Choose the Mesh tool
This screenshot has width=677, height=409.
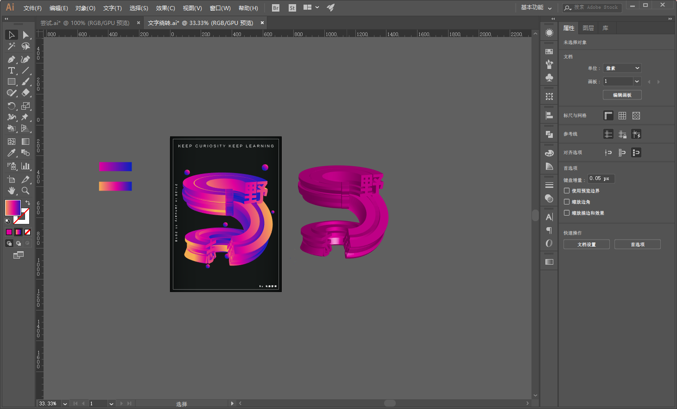[12, 142]
